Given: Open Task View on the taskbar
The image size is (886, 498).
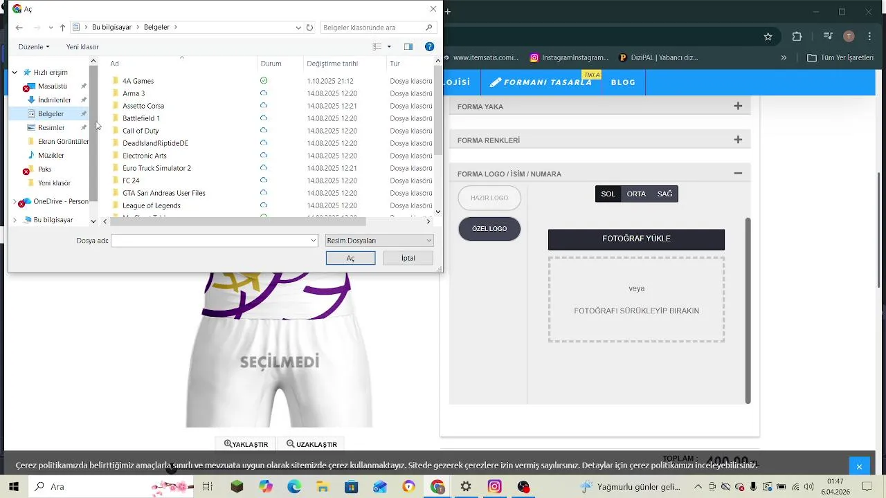Looking at the screenshot, I should (x=207, y=487).
